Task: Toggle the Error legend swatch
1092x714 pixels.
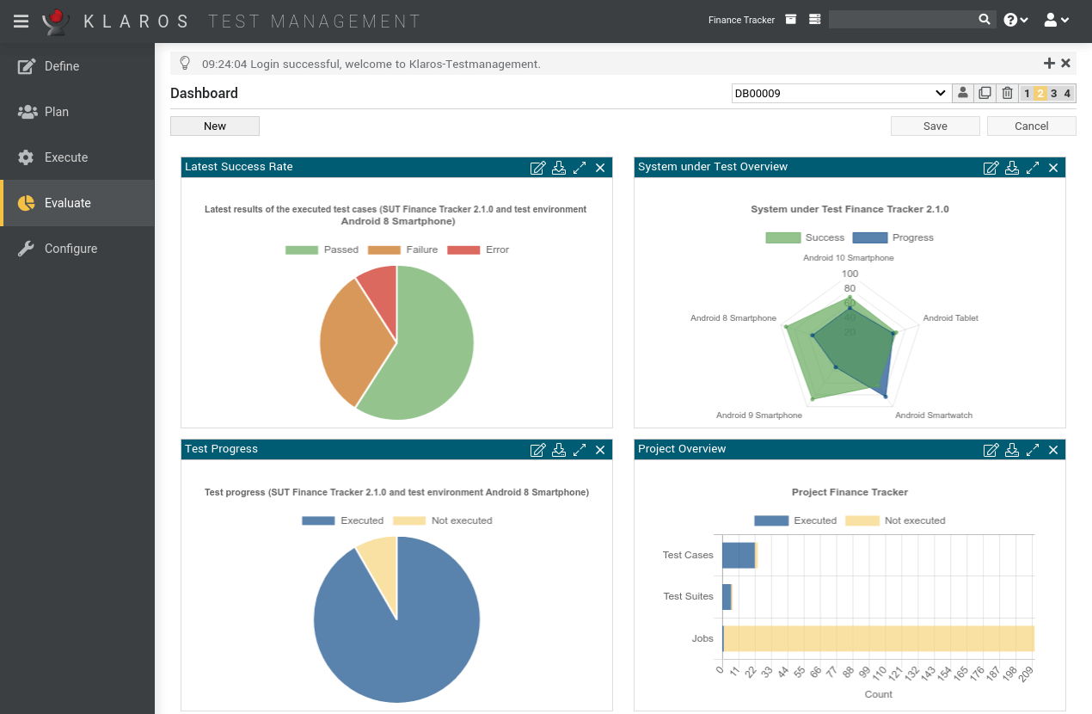Action: pyautogui.click(x=463, y=249)
